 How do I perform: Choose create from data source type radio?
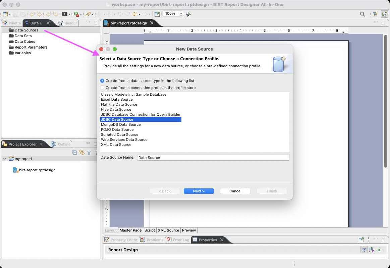point(102,81)
